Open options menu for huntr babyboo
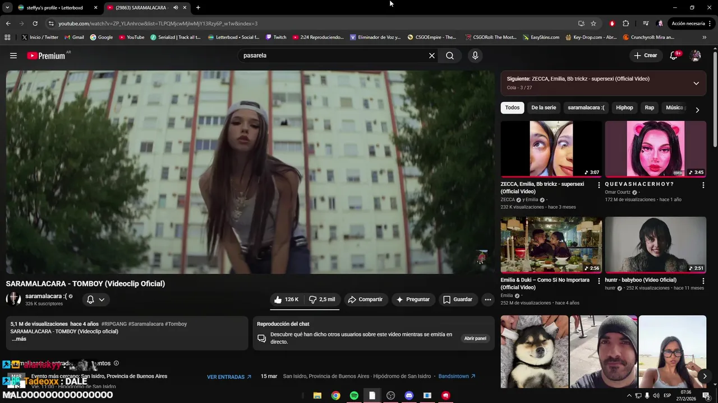 (703, 280)
